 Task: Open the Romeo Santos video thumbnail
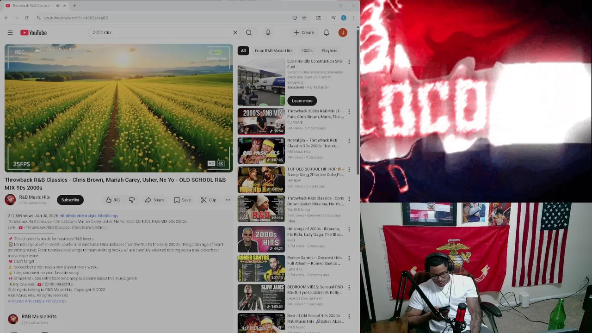point(261,268)
